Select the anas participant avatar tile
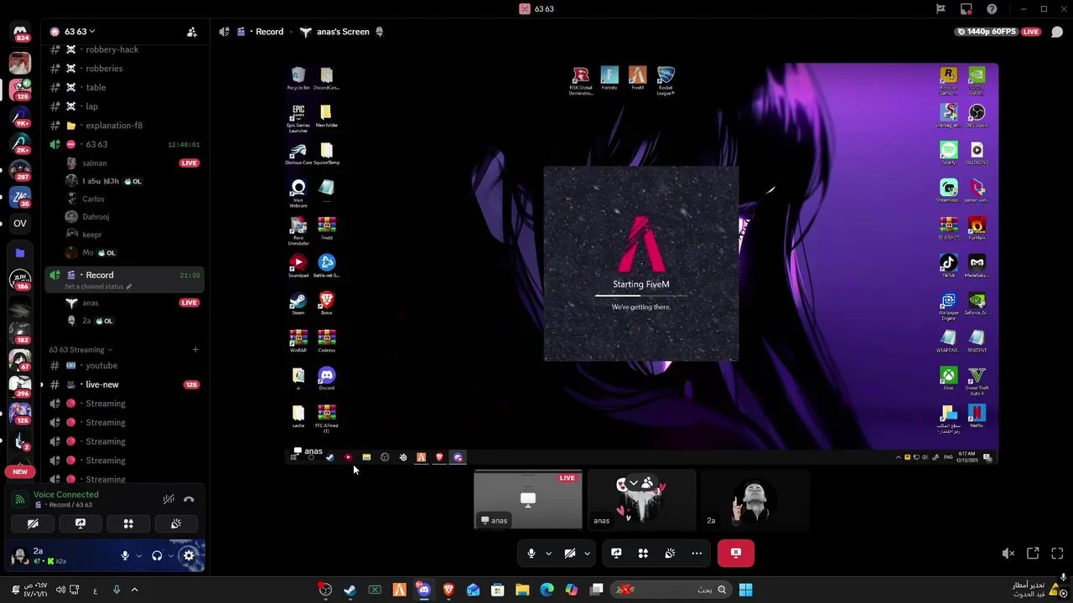 (x=641, y=500)
